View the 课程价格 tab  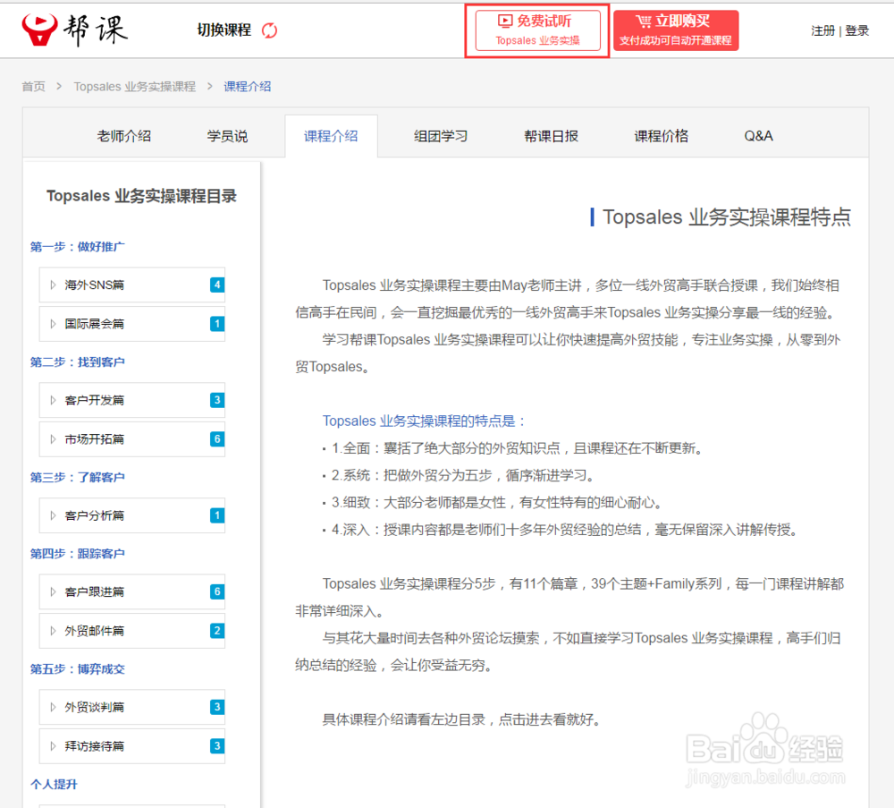662,136
